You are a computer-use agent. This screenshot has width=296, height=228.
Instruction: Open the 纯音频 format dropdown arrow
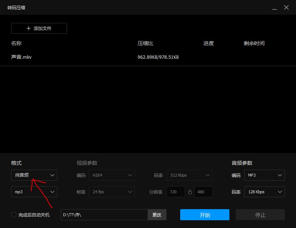coord(52,175)
